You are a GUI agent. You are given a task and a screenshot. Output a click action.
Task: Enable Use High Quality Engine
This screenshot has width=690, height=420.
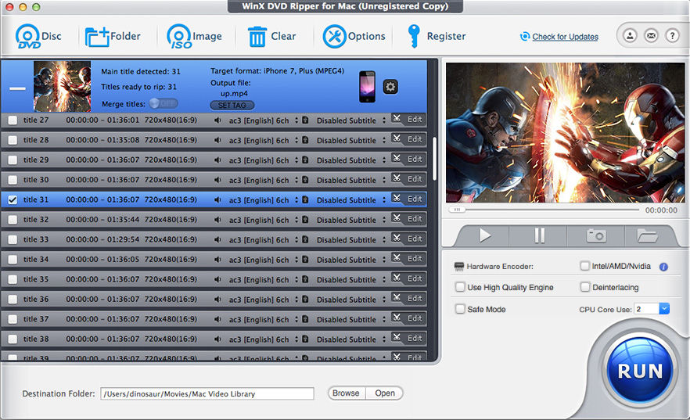pyautogui.click(x=460, y=287)
